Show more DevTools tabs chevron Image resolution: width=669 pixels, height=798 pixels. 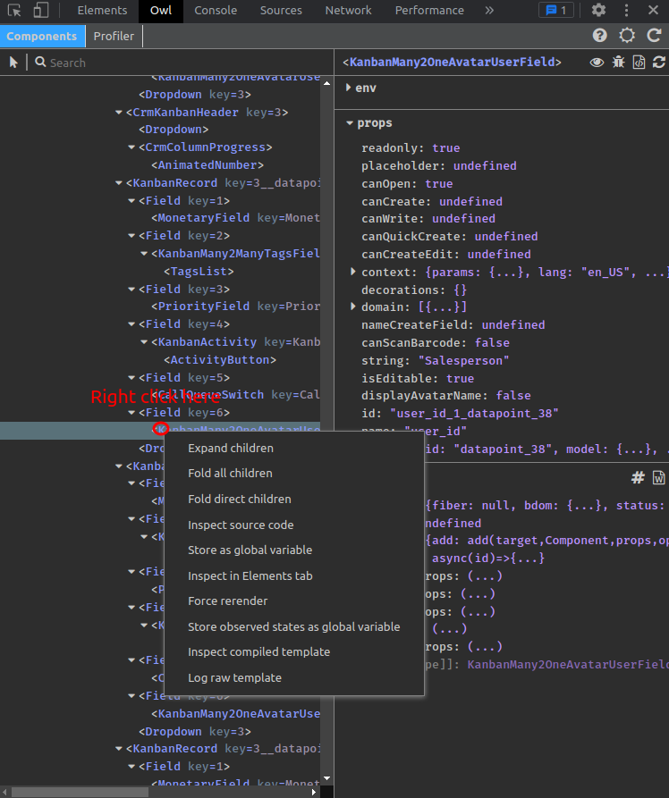[x=489, y=10]
